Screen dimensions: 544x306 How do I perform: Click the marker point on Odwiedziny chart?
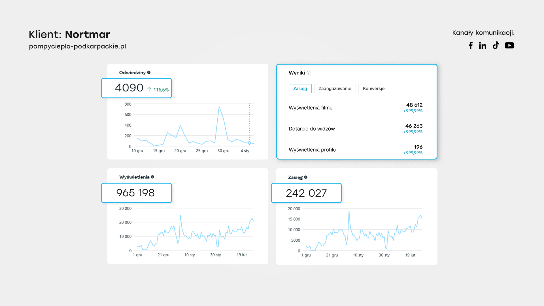pos(249,143)
